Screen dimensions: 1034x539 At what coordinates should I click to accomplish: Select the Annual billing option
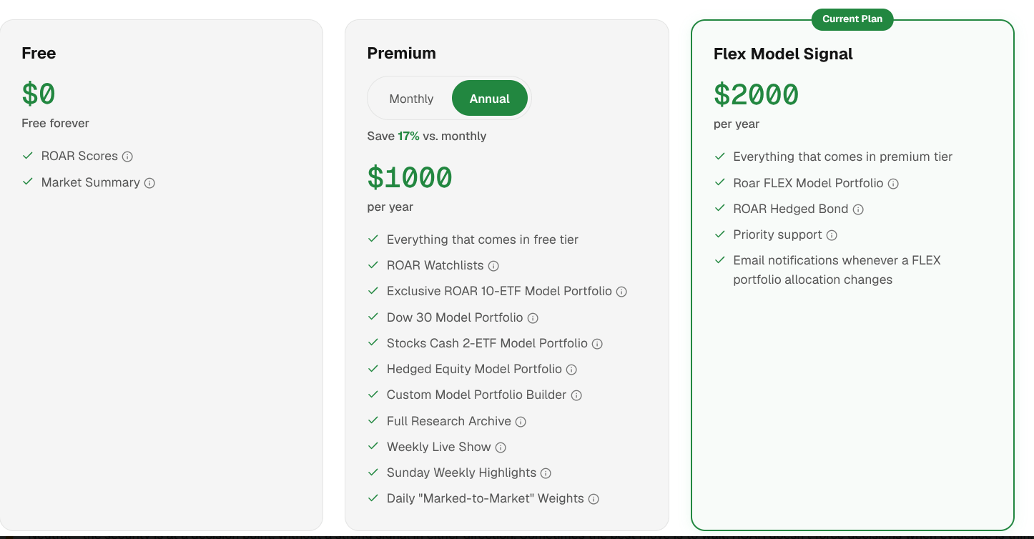(490, 99)
